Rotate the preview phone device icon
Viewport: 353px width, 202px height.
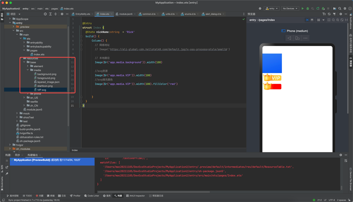[297, 38]
